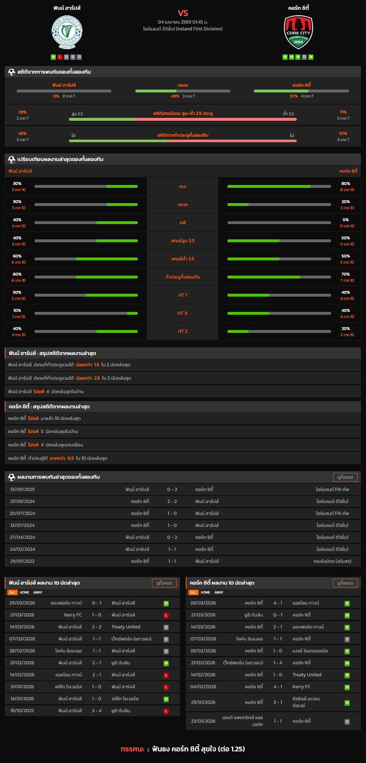The height and width of the screenshot is (763, 366).
Task: Click the Cork City club crest logo
Action: coord(298,32)
